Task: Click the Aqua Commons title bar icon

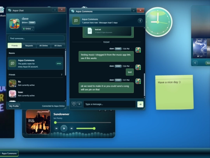Action: pyautogui.click(x=73, y=11)
